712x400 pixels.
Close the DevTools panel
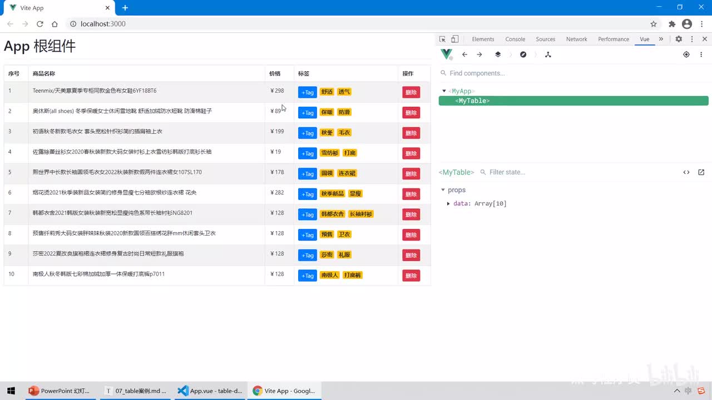705,39
